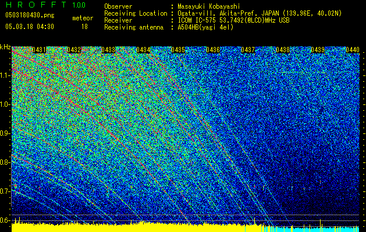
Task: Click the observer name Masayuki Kobayashi
Action: coord(209,6)
